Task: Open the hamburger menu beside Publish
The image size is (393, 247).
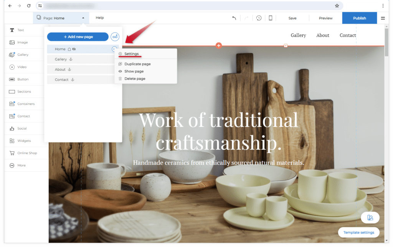Action: [x=383, y=18]
